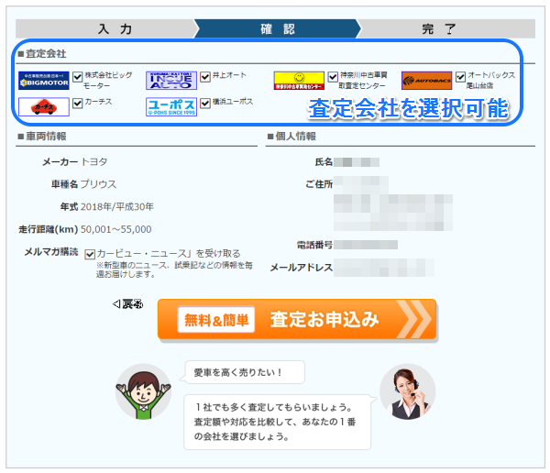This screenshot has height=473, width=550.
Task: Click the red カーチス car logo
Action: click(x=44, y=107)
